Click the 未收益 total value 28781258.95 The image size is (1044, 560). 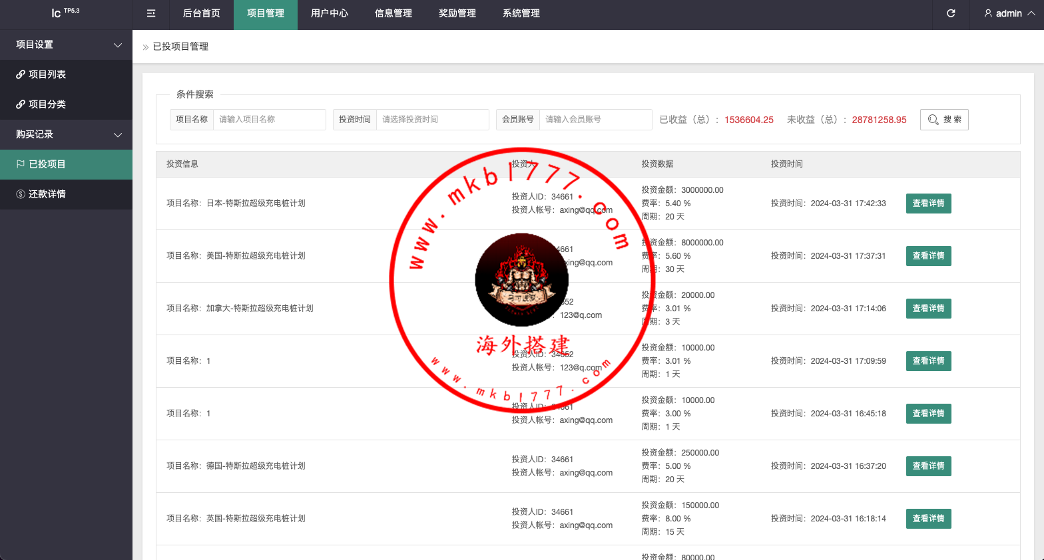879,120
